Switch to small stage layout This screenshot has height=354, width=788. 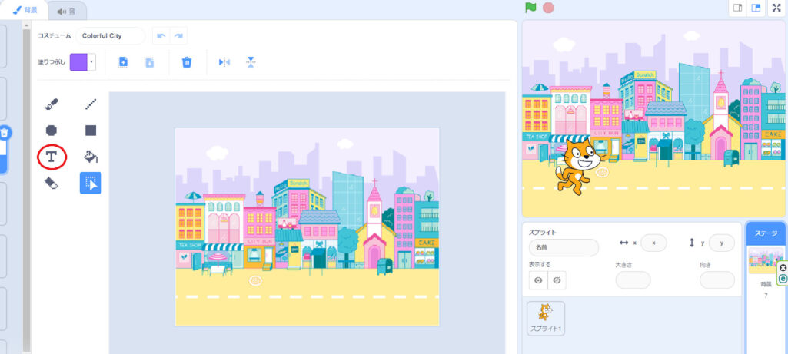[738, 8]
